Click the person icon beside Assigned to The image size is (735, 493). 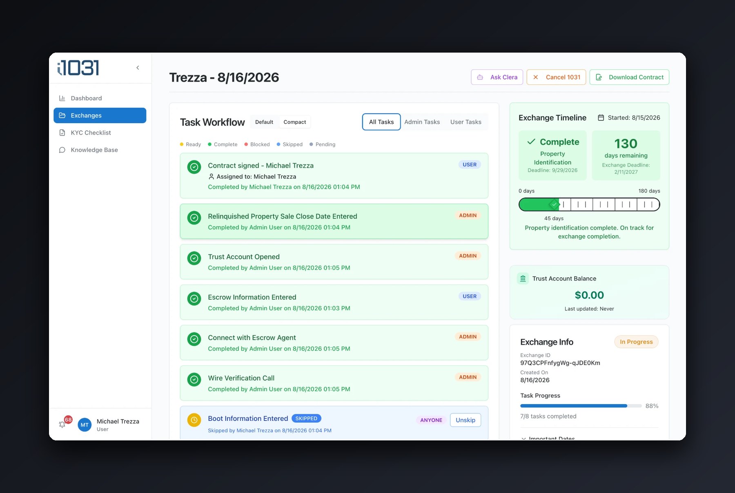coord(211,177)
